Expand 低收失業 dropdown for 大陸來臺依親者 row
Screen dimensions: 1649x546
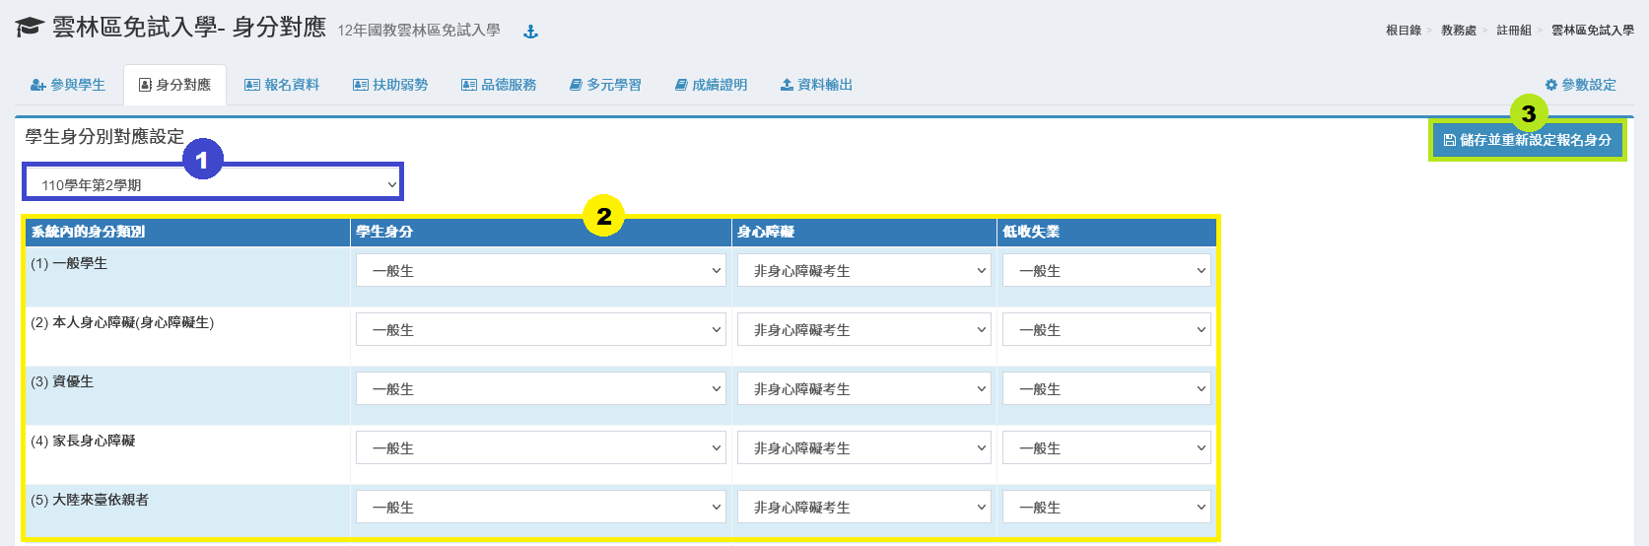tap(1106, 508)
